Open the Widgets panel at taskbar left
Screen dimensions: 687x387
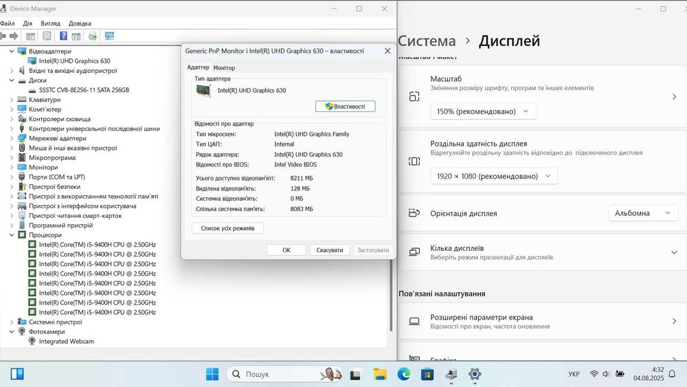point(17,374)
